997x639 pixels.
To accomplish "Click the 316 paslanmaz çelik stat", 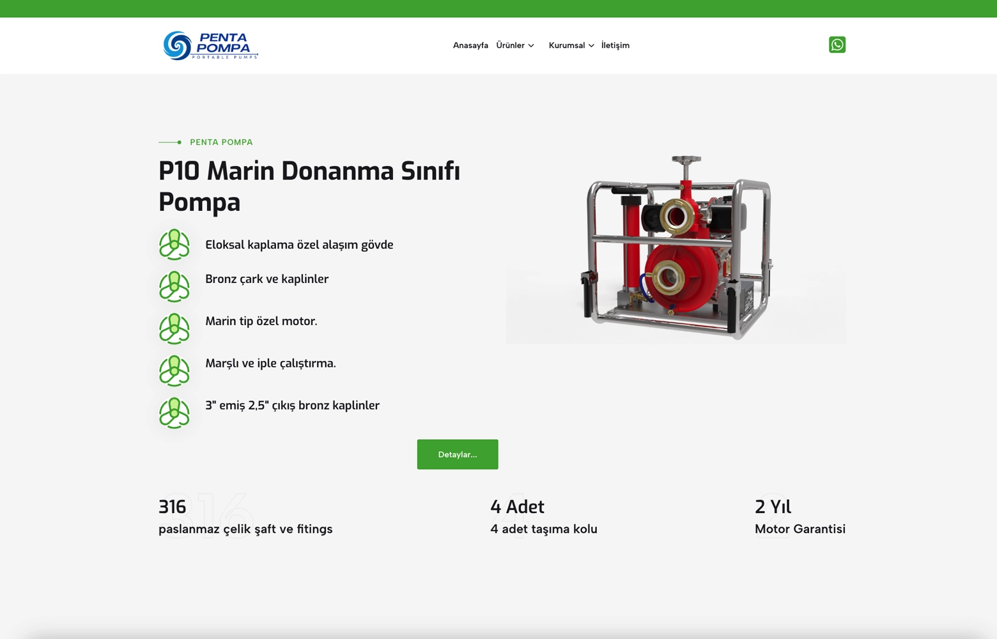I will pyautogui.click(x=245, y=518).
